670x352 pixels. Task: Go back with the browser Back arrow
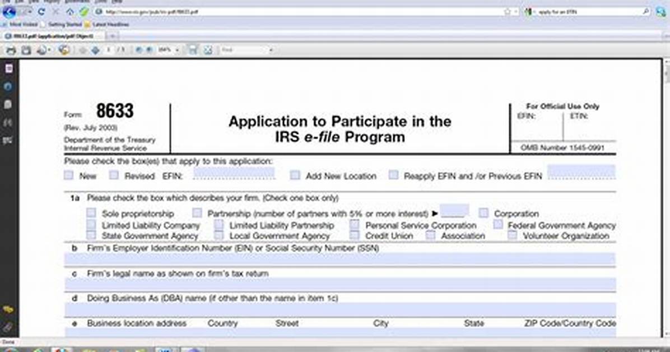8,12
